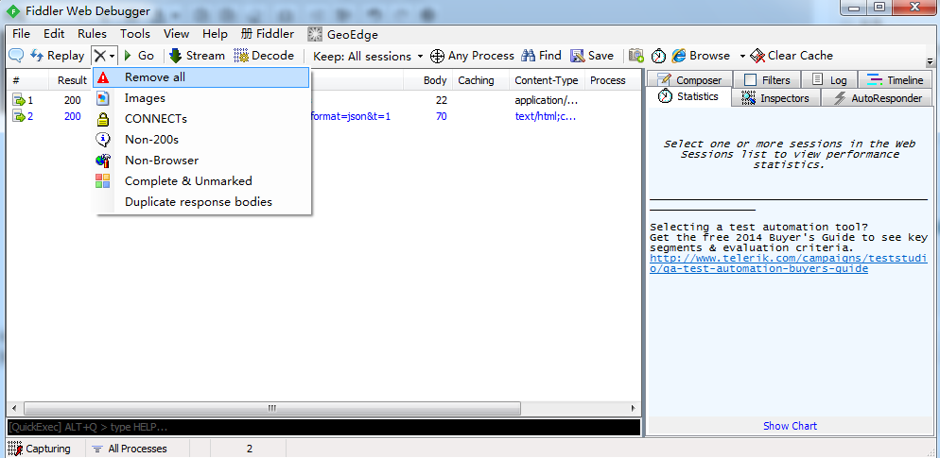
Task: Click the Remove X toolbar dropdown
Action: [104, 56]
